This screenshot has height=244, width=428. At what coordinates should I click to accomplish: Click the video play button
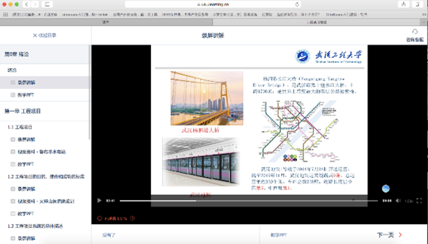coord(99,200)
